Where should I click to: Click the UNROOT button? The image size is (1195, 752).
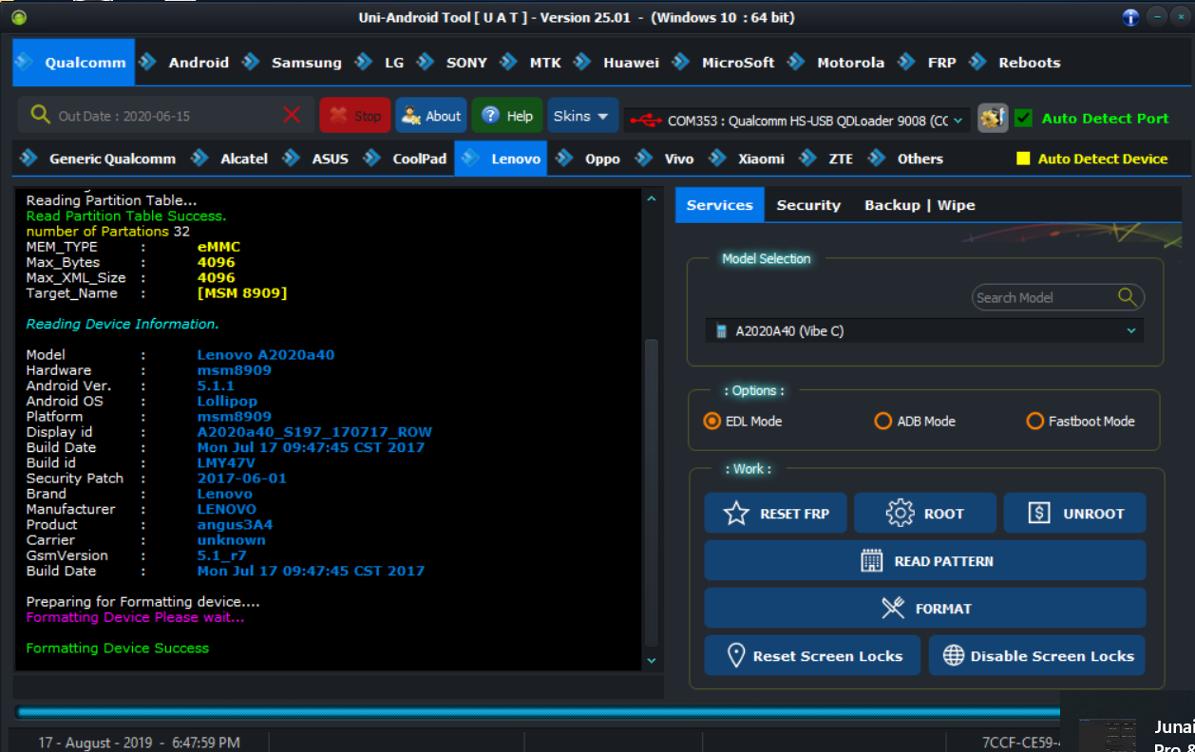pyautogui.click(x=1074, y=514)
